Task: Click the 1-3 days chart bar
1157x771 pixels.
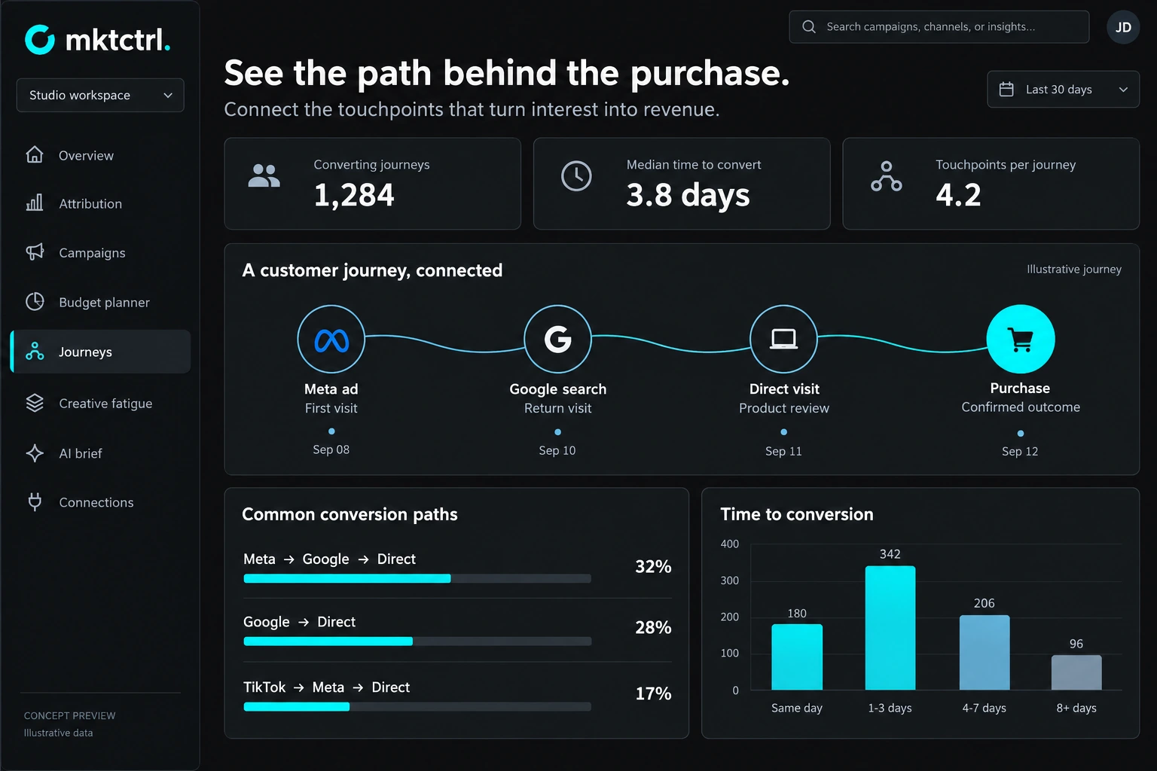Action: pyautogui.click(x=890, y=628)
